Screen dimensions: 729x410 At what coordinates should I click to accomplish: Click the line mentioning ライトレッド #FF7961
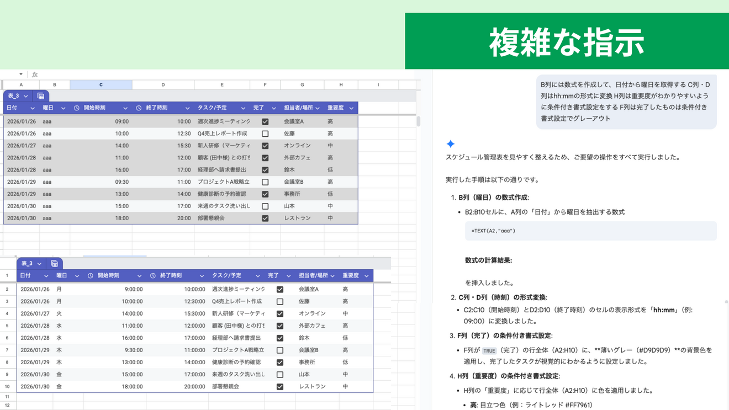531,405
